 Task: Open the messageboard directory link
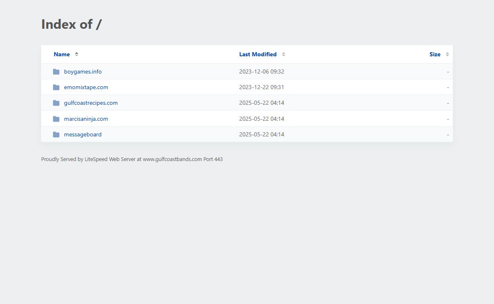click(x=83, y=134)
